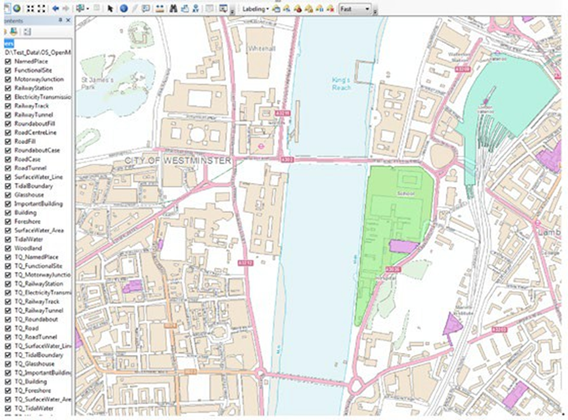Choose the Identify tool

[124, 9]
